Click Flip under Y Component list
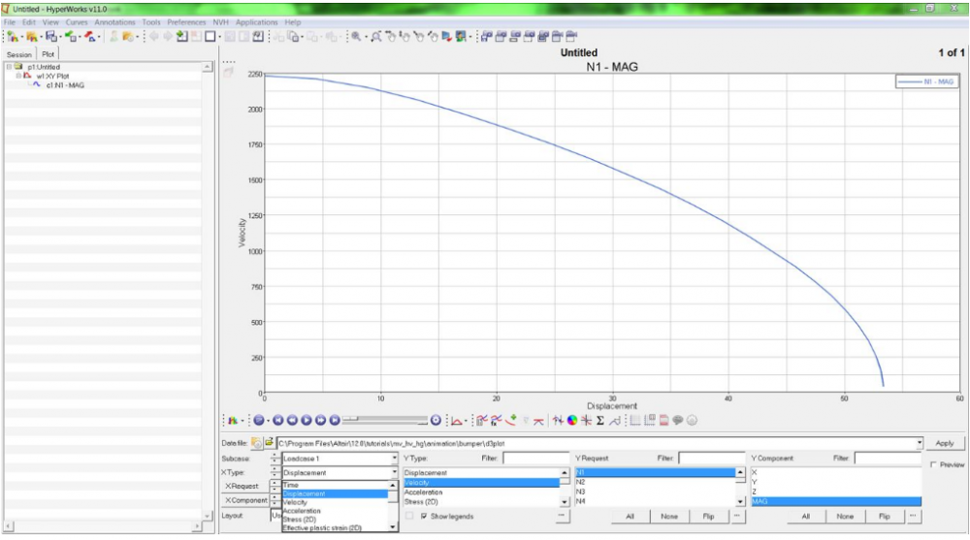Viewport: 970px width, 540px height. 884,516
